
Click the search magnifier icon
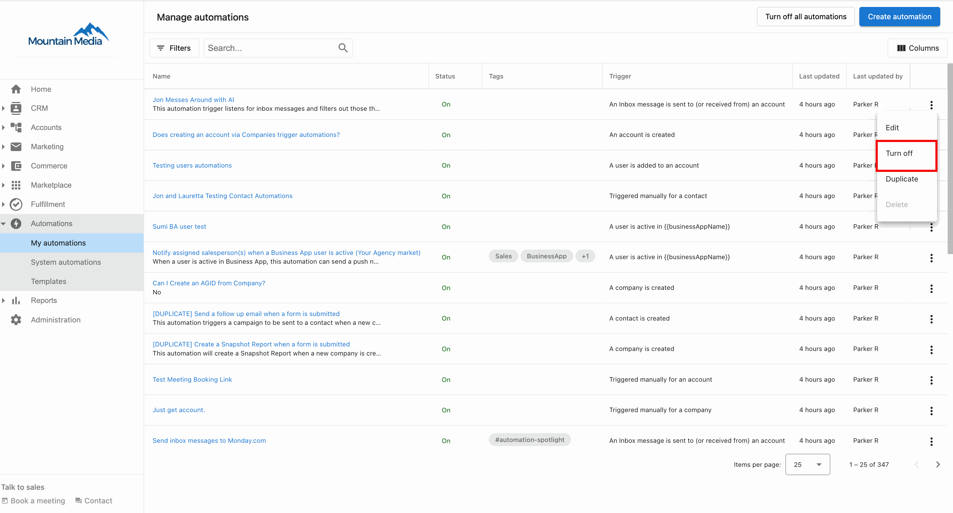coord(343,48)
